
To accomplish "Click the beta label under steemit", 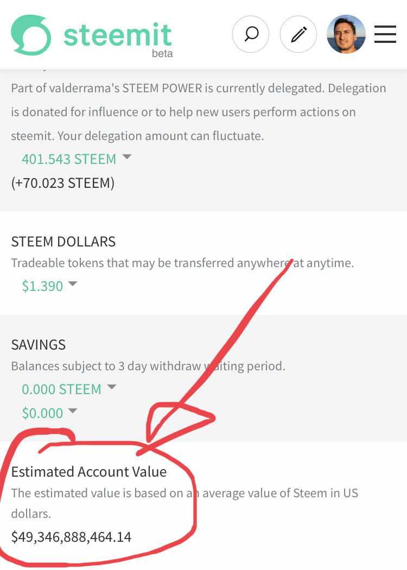I will point(162,53).
